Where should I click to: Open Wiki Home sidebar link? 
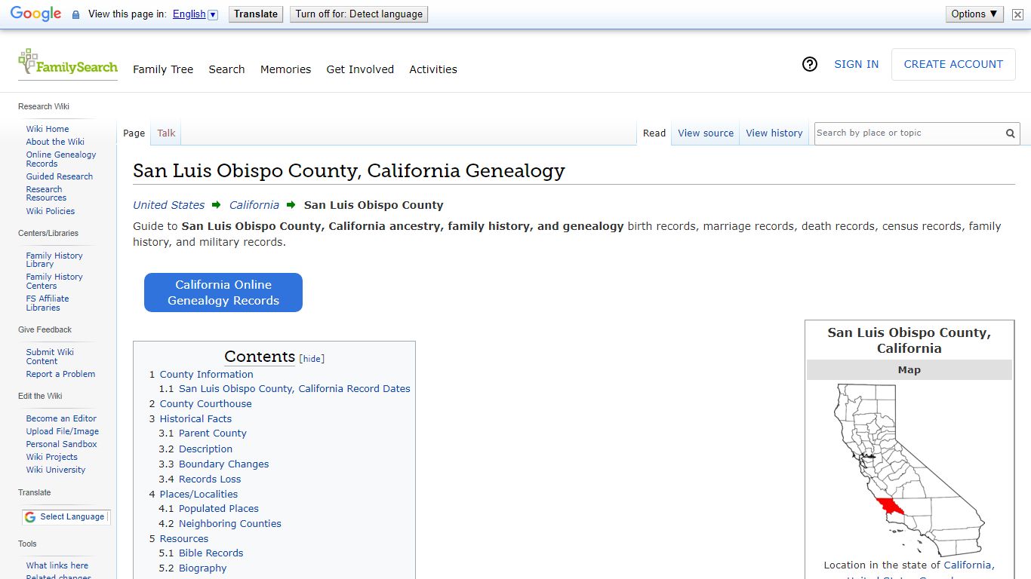pos(48,129)
